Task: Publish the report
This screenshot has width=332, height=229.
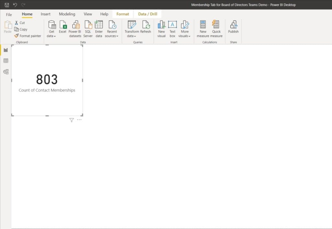Action: click(x=233, y=27)
